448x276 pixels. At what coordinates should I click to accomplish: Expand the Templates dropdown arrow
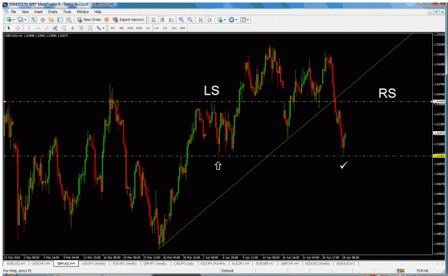coord(248,19)
